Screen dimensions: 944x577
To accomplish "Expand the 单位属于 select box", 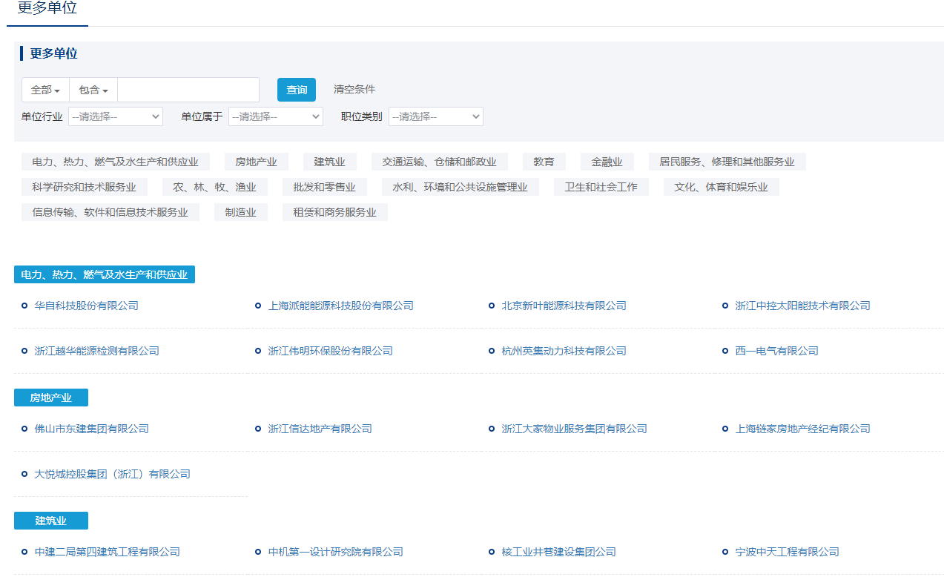I will 276,116.
